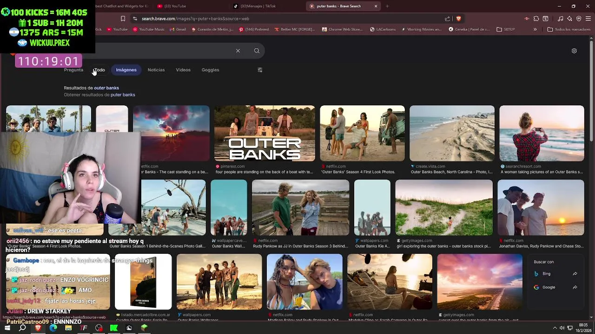Open Leo AI sparkle icon in toolbar
The width and height of the screenshot is (595, 334).
[569, 19]
